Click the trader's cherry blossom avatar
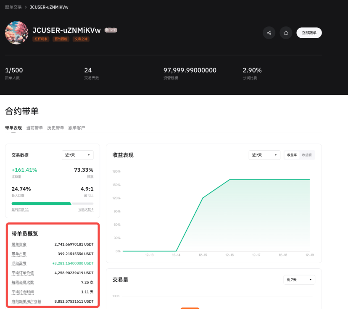 [16, 33]
